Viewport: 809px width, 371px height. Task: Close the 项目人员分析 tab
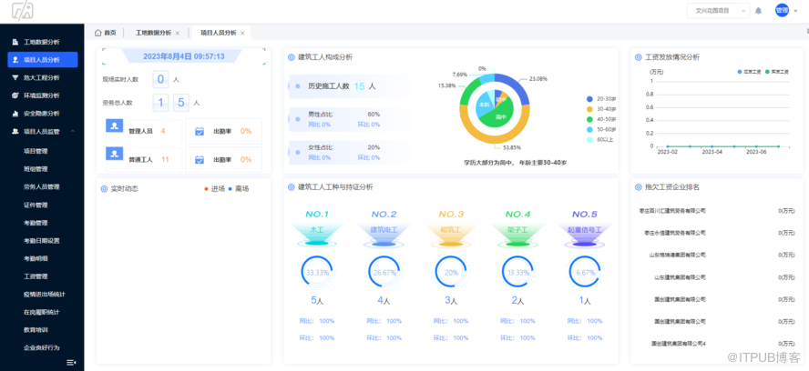click(x=244, y=32)
